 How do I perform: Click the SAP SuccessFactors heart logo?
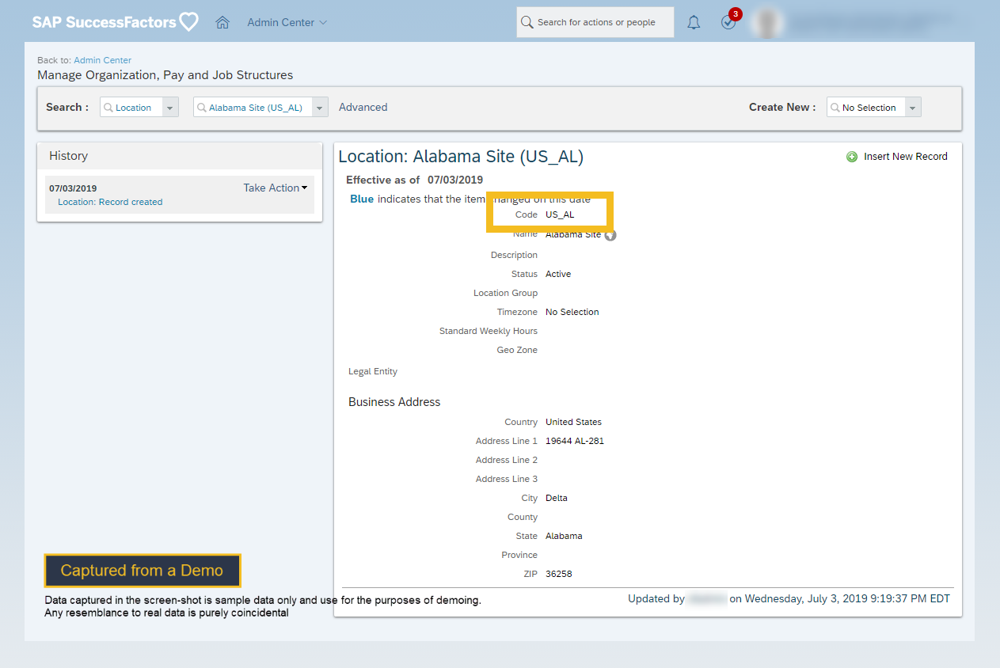[188, 21]
